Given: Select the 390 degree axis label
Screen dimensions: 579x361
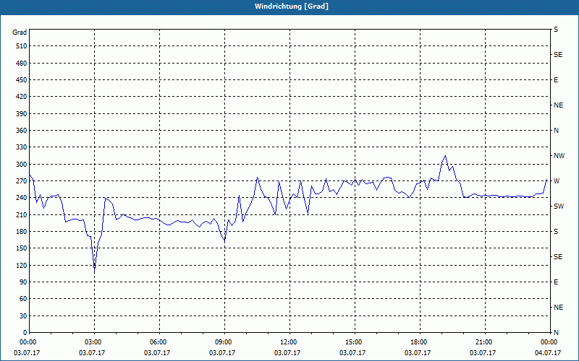Looking at the screenshot, I should pyautogui.click(x=22, y=114).
